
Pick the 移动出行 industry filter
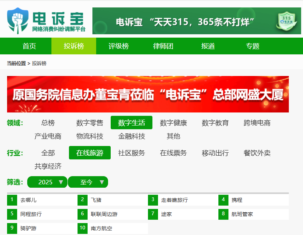pos(215,153)
